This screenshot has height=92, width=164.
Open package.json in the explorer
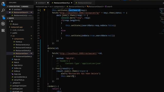(17, 89)
